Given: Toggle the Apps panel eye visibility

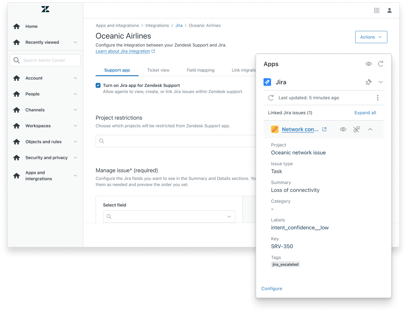Looking at the screenshot, I should (369, 64).
